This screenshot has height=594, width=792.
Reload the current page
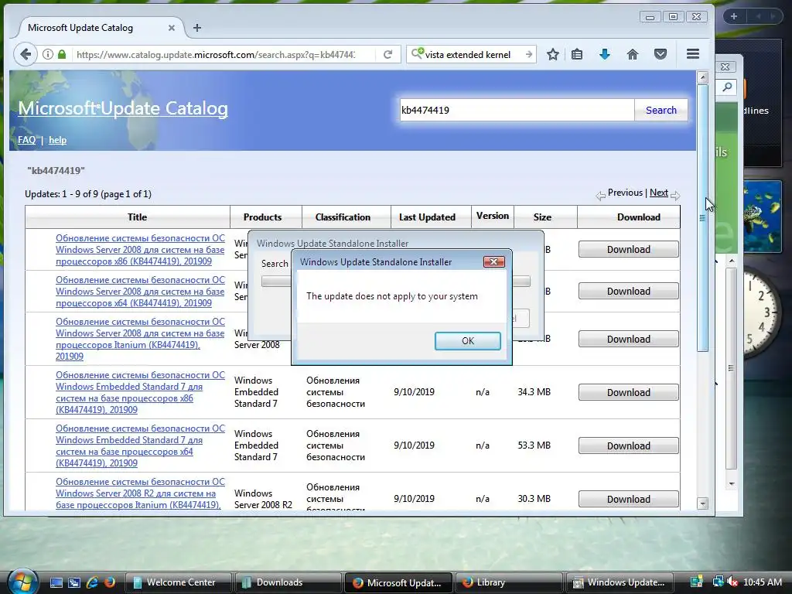click(387, 54)
